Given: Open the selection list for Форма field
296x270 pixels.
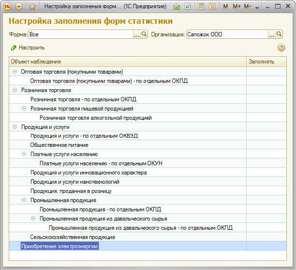Looking at the screenshot, I should pos(137,34).
